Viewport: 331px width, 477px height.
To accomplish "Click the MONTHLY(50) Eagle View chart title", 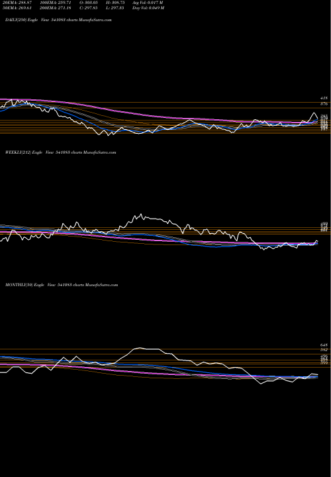I will coord(62,285).
